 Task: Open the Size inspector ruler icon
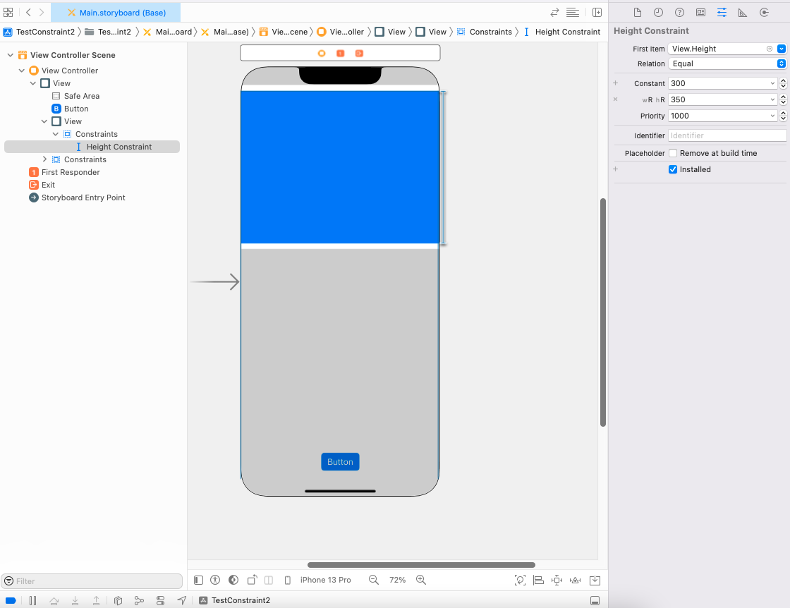click(x=742, y=13)
